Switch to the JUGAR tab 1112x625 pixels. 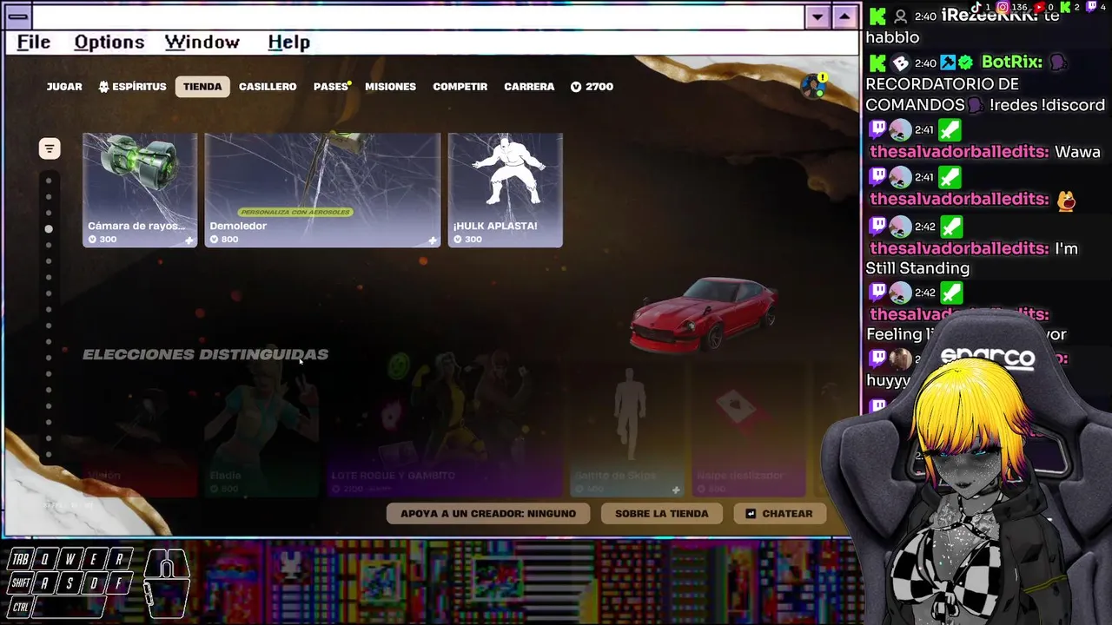pyautogui.click(x=64, y=87)
